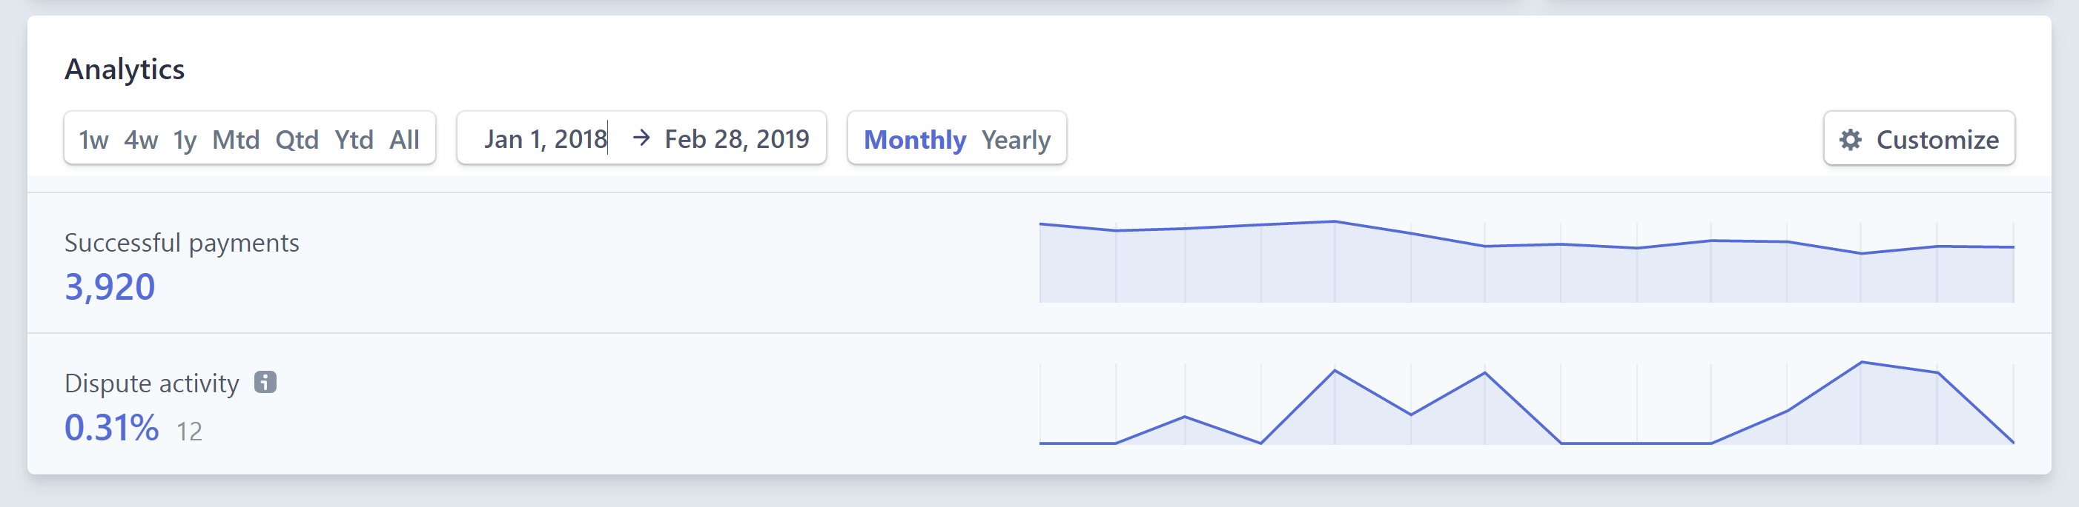Choose the Ytd range preset
Image resolution: width=2079 pixels, height=507 pixels.
coord(354,139)
